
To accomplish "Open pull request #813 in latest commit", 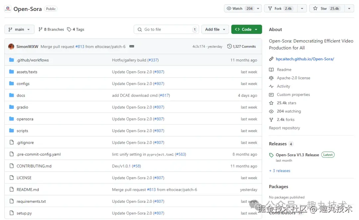I will (80, 46).
